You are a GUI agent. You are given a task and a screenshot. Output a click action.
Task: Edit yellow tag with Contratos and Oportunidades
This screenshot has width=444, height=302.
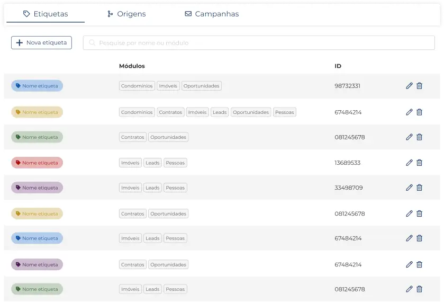click(x=409, y=214)
